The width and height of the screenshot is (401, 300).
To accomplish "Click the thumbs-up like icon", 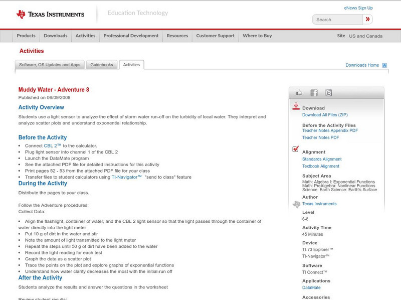I will coord(299,93).
